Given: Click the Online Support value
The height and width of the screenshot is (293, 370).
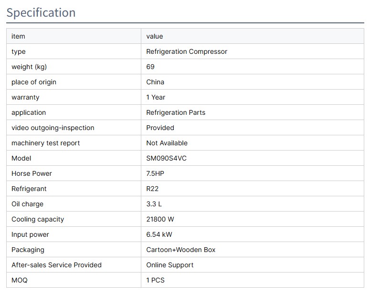Looking at the screenshot, I should (x=170, y=265).
